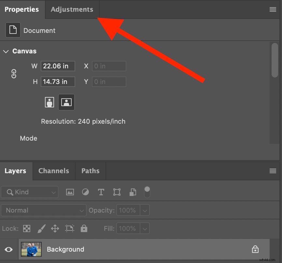Screen dimensions: 282x263
Task: Enable lock transparent pixels
Action: pos(26,228)
